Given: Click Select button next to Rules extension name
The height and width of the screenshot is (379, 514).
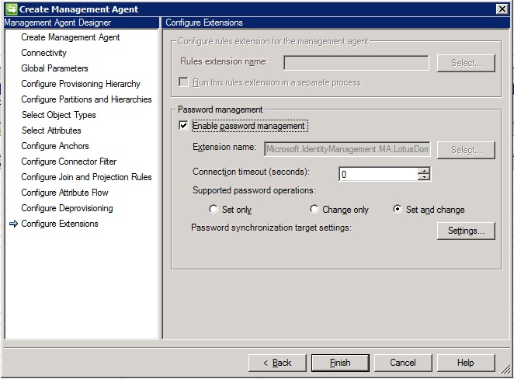Looking at the screenshot, I should [x=466, y=63].
